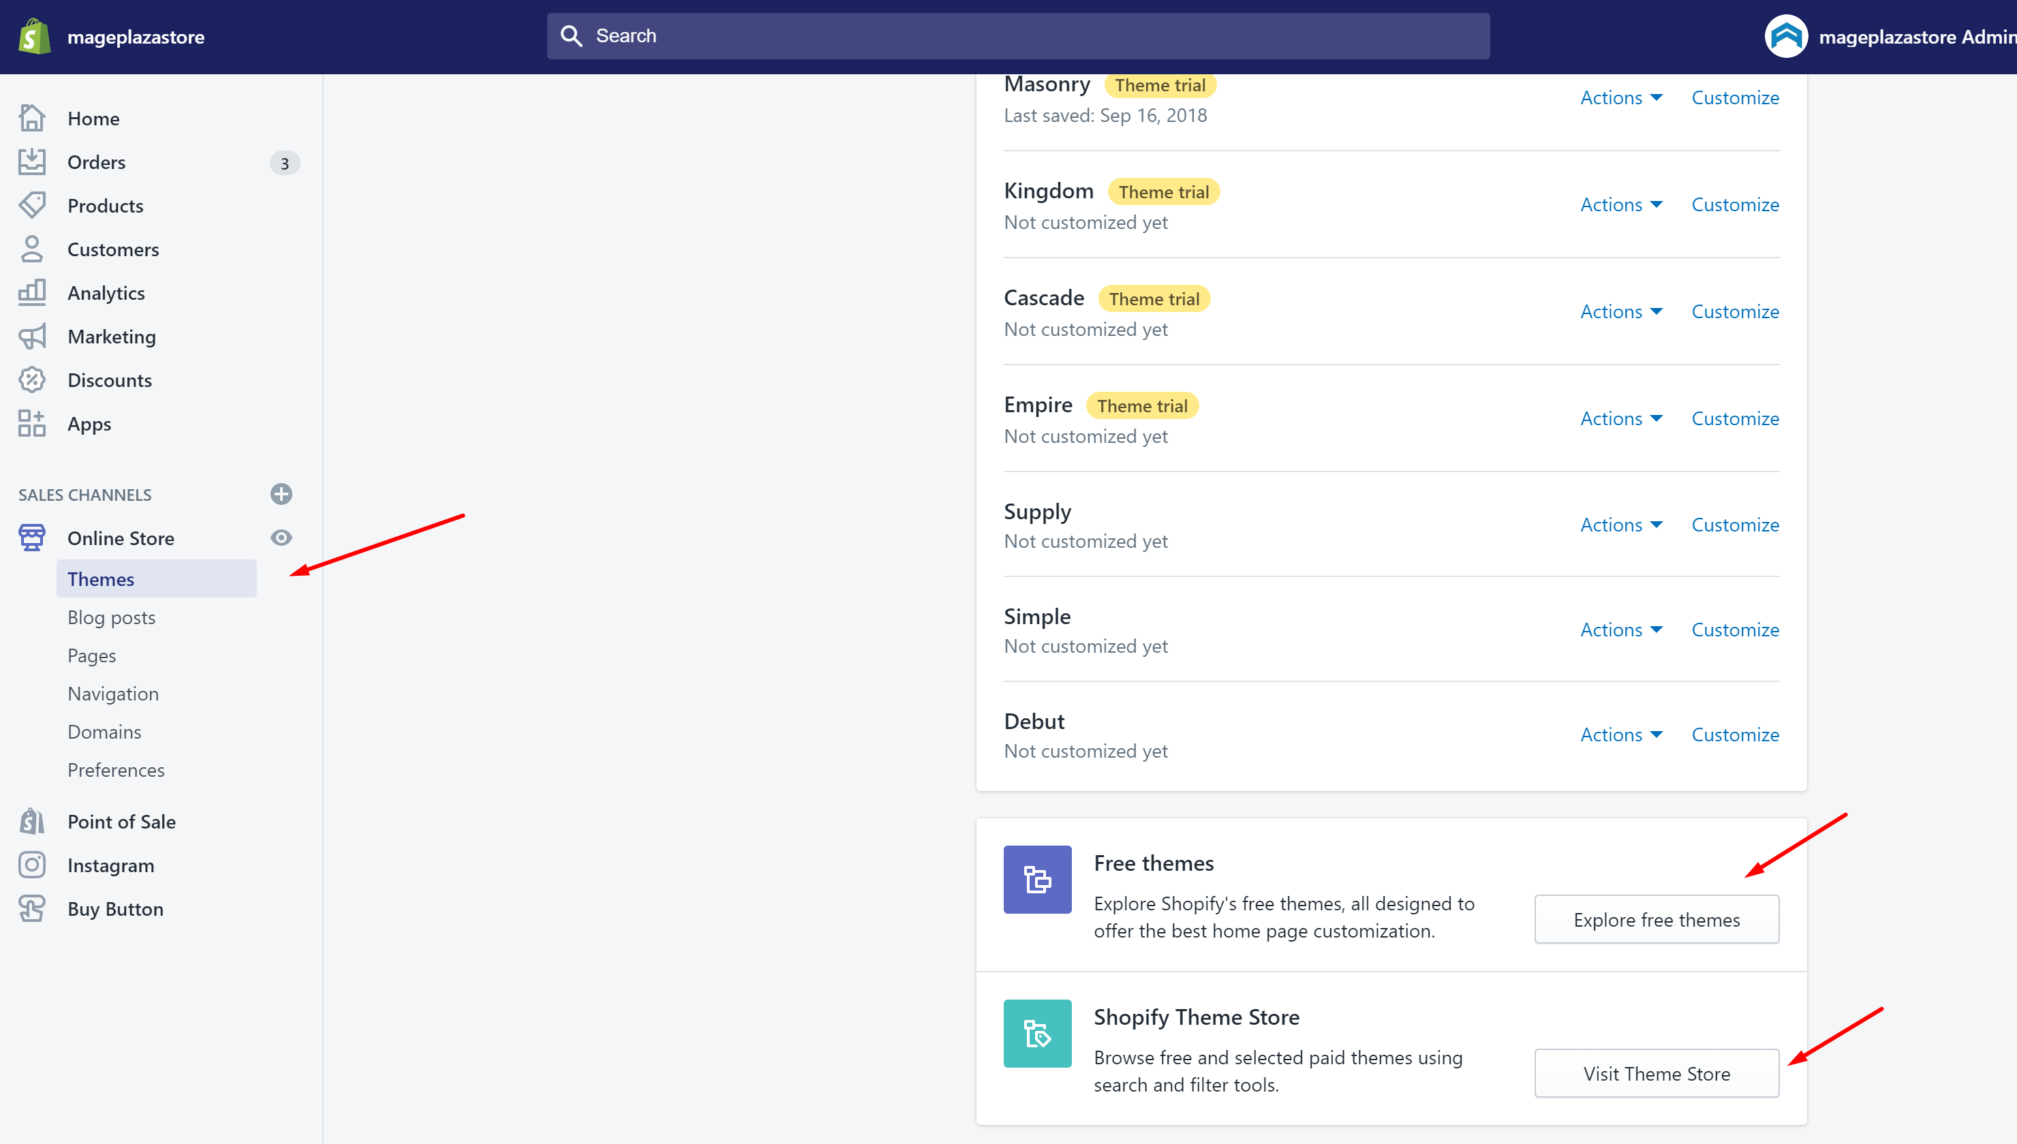Click Customize link for Supply theme
The width and height of the screenshot is (2017, 1144).
tap(1734, 523)
